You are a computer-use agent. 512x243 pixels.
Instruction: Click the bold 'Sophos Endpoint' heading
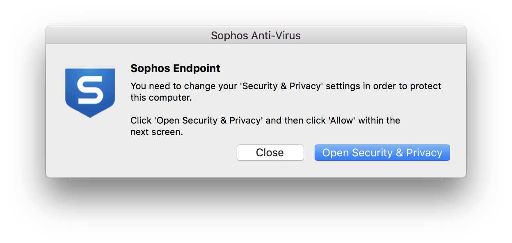tap(175, 68)
